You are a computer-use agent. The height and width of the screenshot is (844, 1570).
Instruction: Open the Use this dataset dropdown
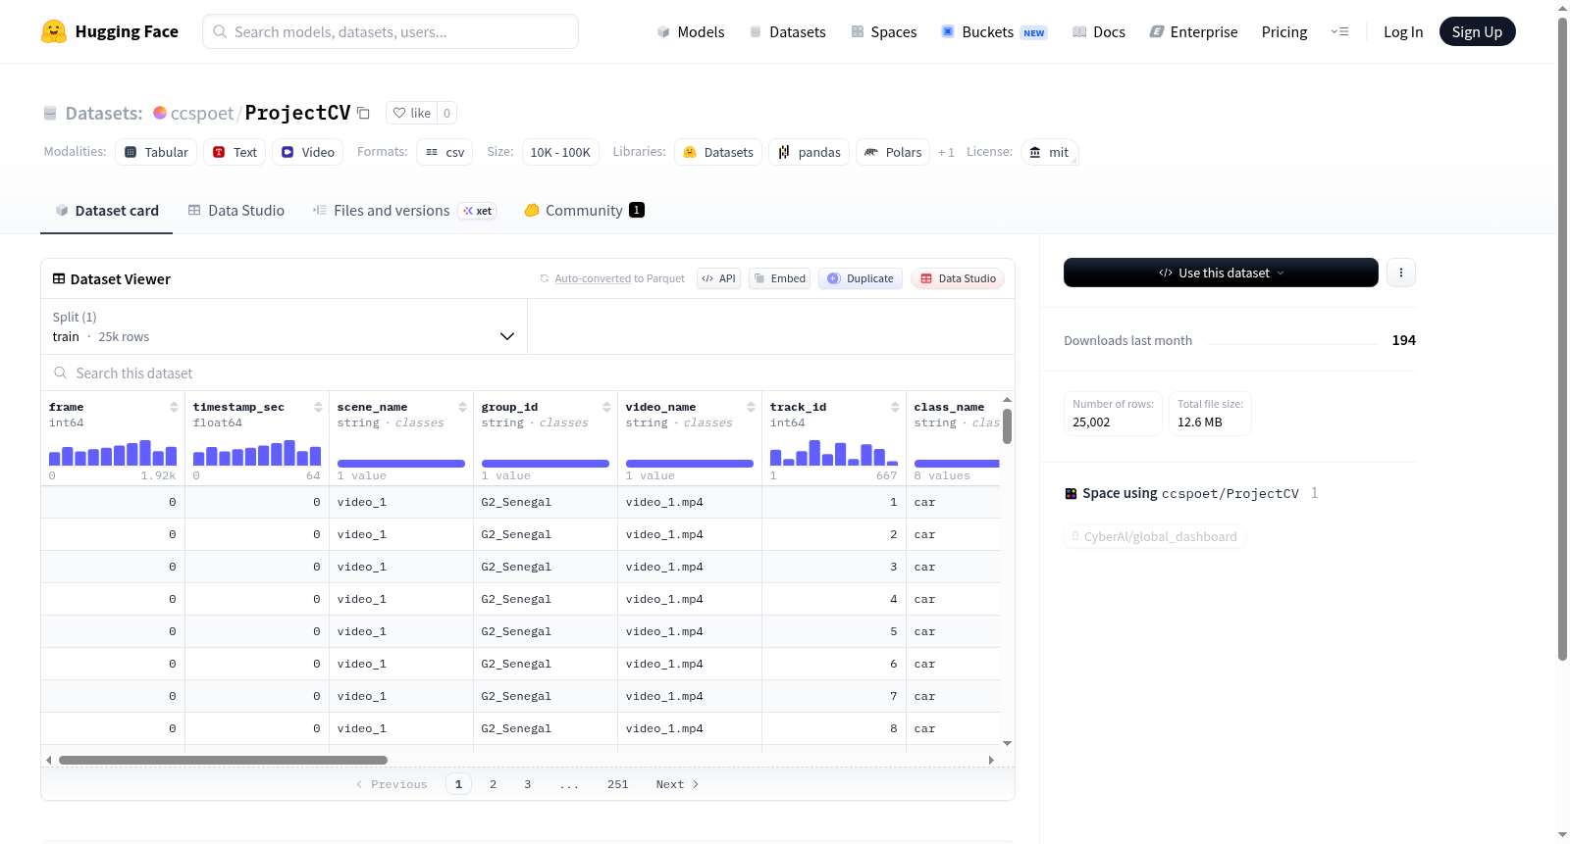[1221, 273]
